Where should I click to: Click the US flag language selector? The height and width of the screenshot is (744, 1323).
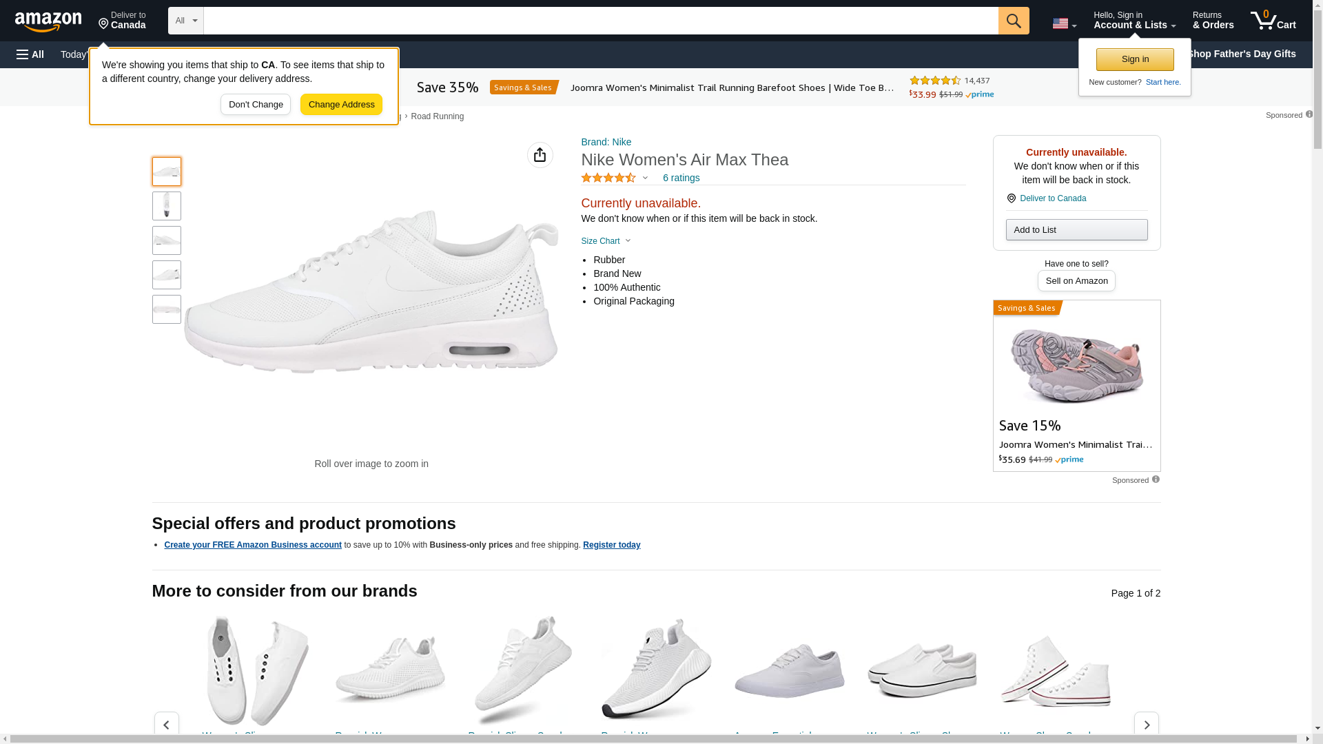(1064, 23)
